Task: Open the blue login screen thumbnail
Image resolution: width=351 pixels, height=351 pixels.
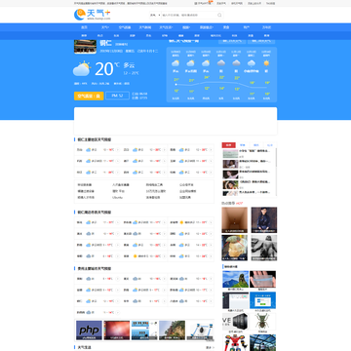Action: click(x=262, y=300)
